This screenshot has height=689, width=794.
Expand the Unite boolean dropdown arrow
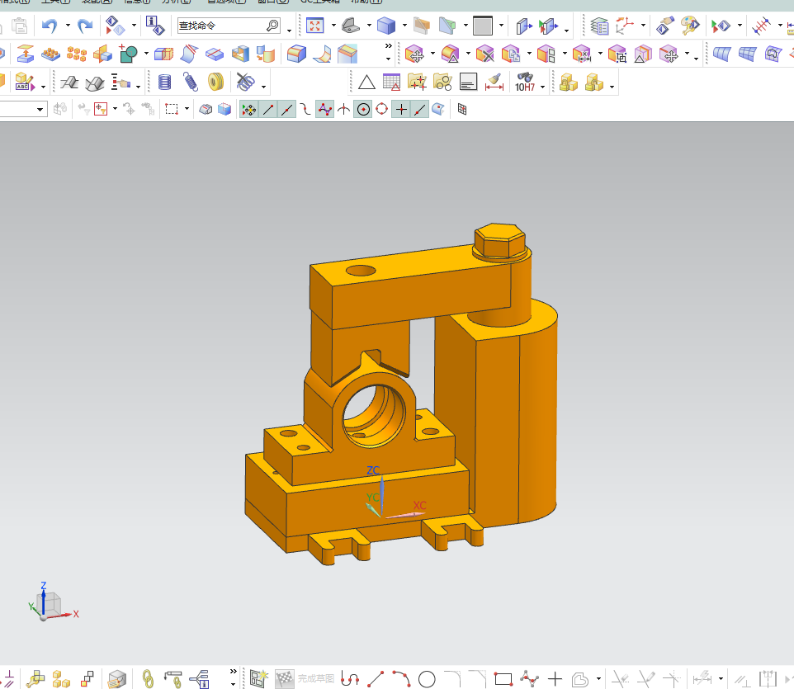[x=146, y=54]
